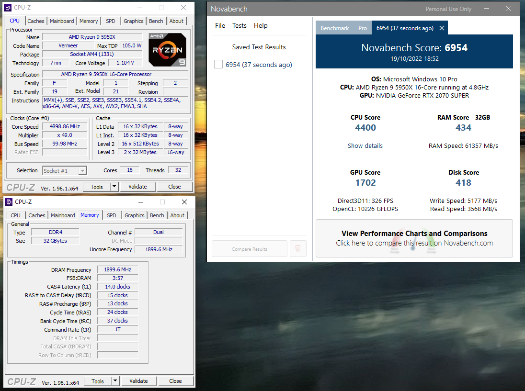
Task: Open the Socket #1 selection dropdown
Action: (64, 170)
